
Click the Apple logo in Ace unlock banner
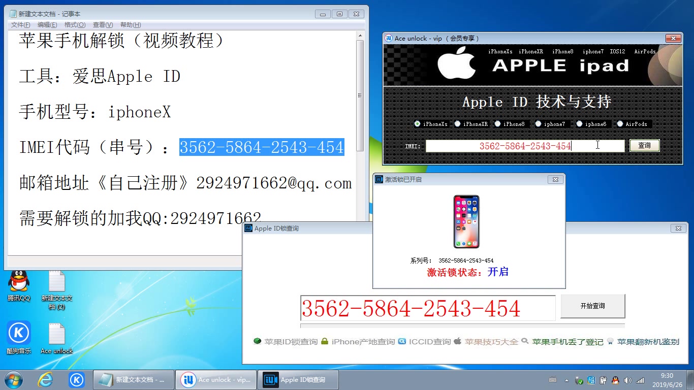(x=456, y=63)
